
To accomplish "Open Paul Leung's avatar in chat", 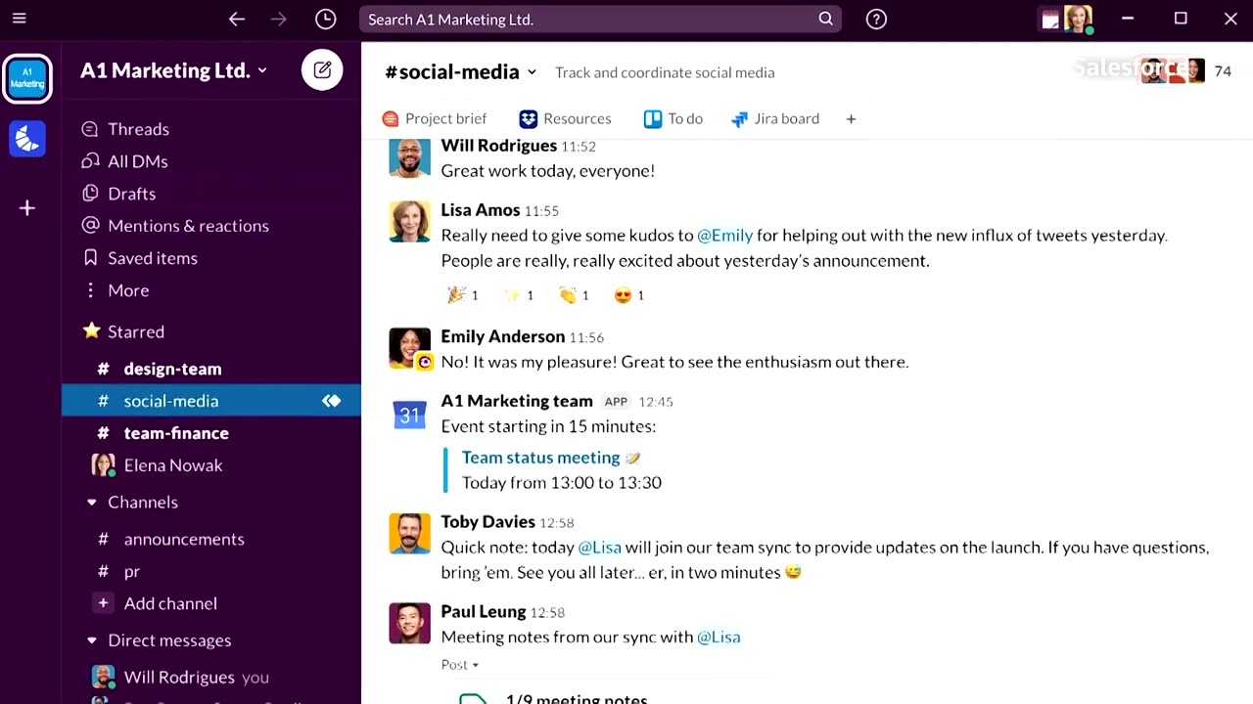I will click(x=409, y=623).
